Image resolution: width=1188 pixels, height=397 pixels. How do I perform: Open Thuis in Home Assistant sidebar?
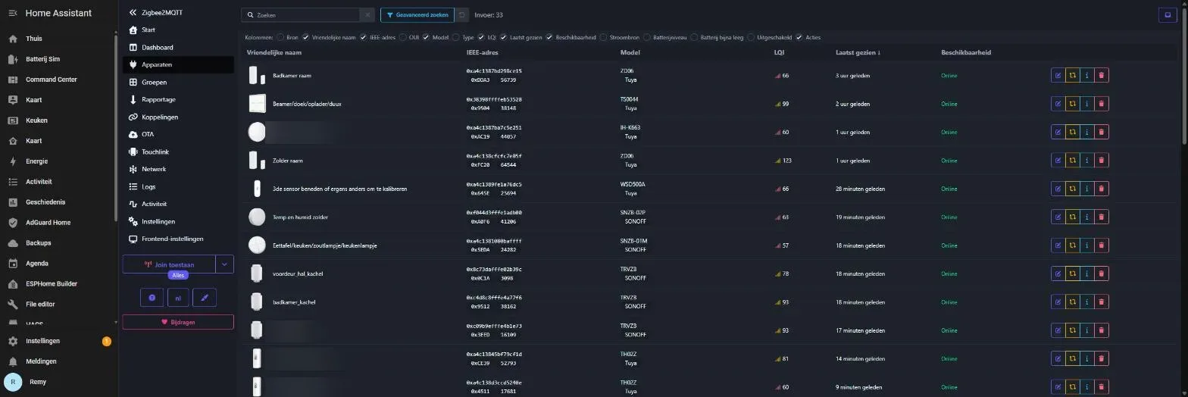click(58, 39)
